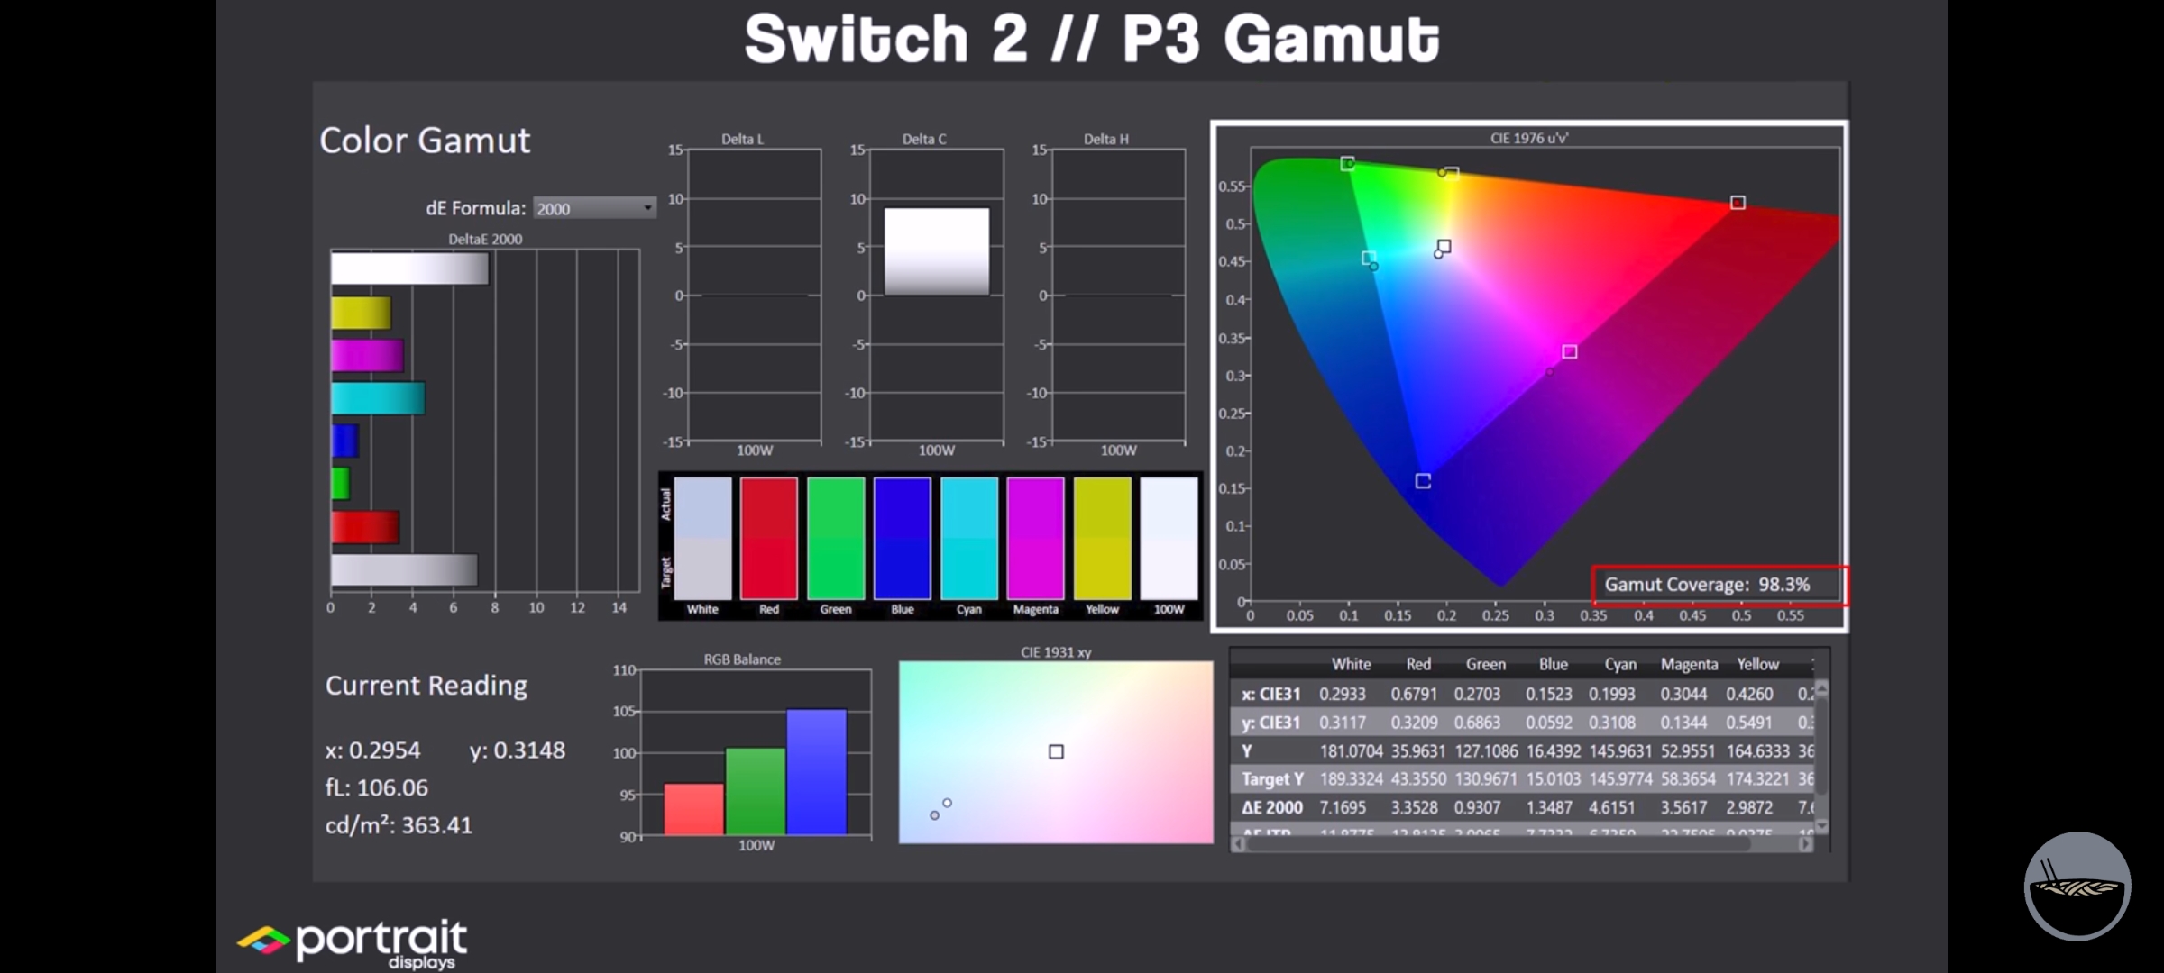The image size is (2164, 973).
Task: Click the green y value 0.6863
Action: click(1477, 723)
